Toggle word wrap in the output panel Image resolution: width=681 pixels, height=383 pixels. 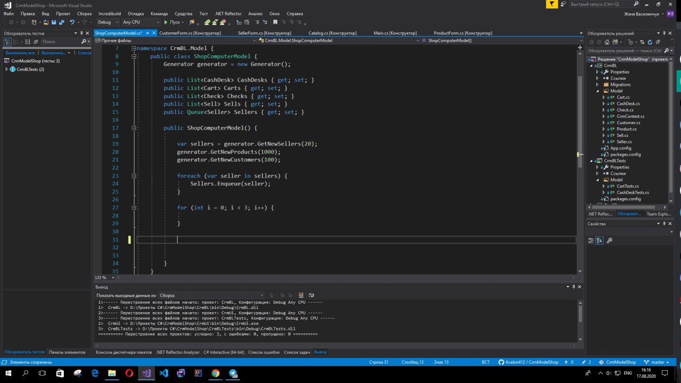(x=312, y=295)
